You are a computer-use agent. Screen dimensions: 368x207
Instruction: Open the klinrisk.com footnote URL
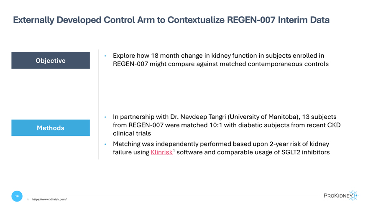[49, 199]
